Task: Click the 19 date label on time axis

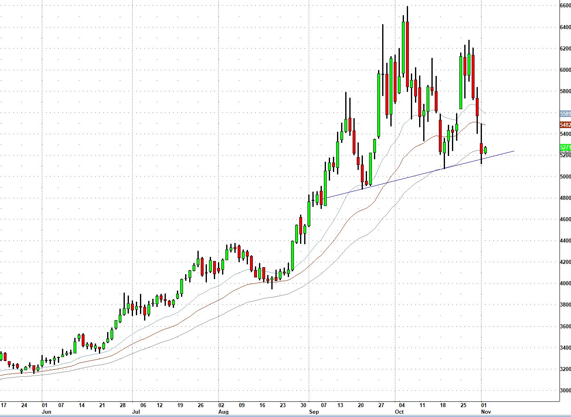Action: (180, 406)
